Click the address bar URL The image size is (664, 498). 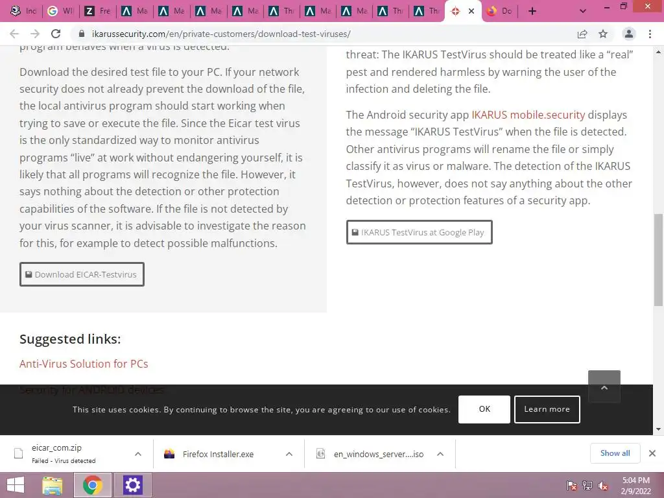tap(221, 34)
